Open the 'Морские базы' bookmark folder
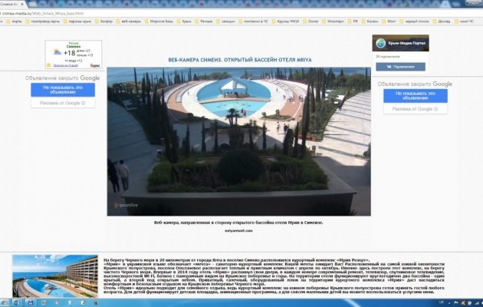483x307 pixels. pos(159,21)
